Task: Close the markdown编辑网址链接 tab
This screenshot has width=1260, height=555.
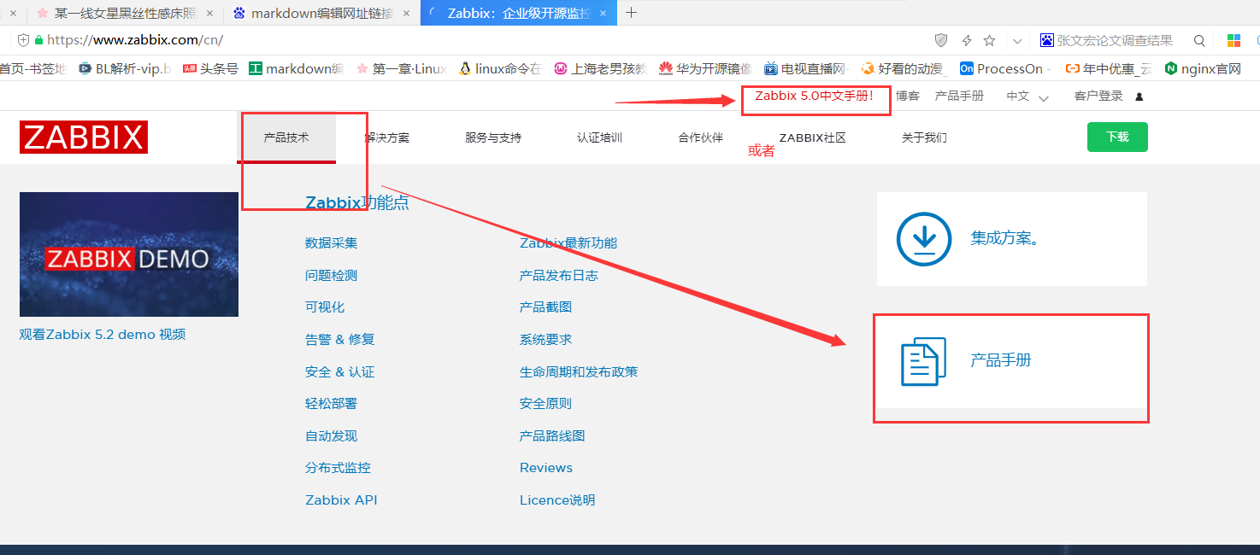Action: [x=406, y=13]
